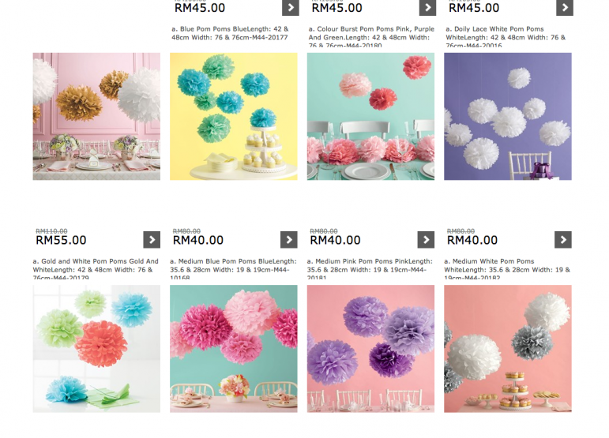Click arrow button beside Blue Pom Poms price
Viewport: 609px width, 438px height.
290,7
